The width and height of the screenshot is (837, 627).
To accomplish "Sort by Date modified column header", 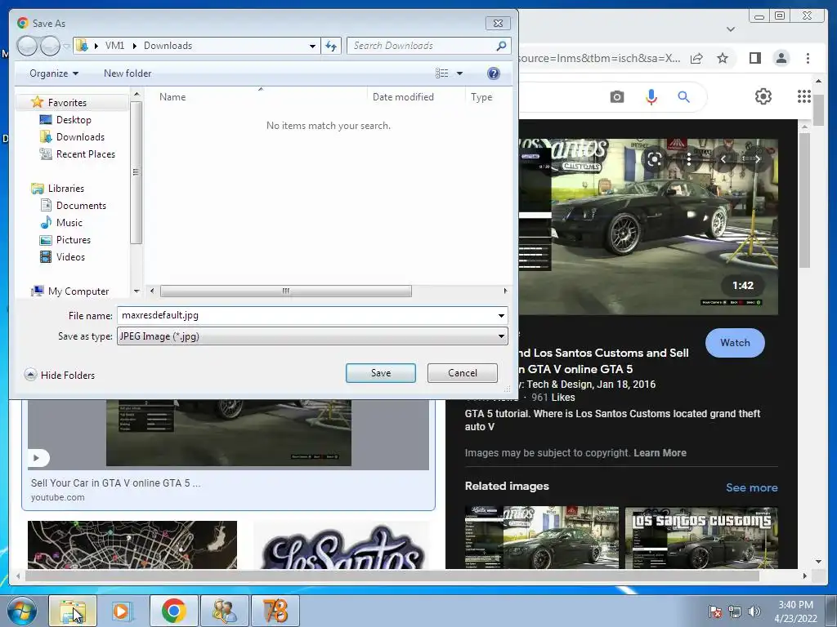I will tap(403, 97).
